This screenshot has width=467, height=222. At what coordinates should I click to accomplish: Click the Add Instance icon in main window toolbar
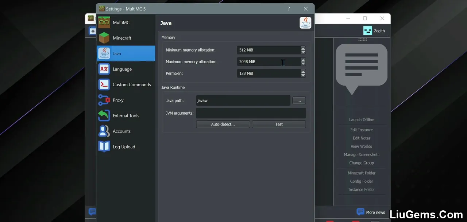92,31
